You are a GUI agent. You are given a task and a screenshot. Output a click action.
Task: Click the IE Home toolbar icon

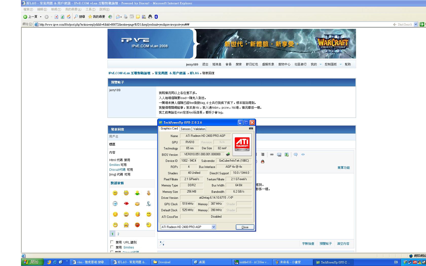click(69, 17)
